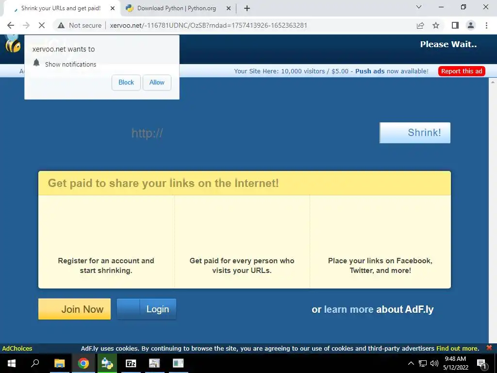Screen dimensions: 497x373
Task: Open Windows taskbar search
Action: 35,363
